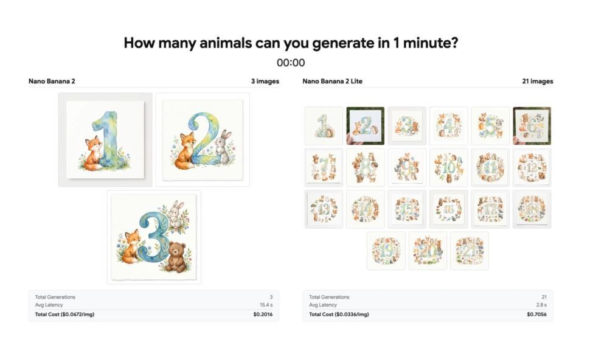Open the number 3 fox, rabbit and bear image
This screenshot has height=337, width=593.
154,237
